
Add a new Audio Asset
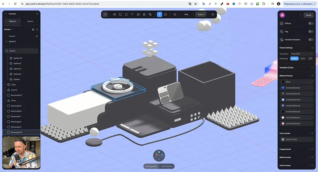click(x=312, y=165)
